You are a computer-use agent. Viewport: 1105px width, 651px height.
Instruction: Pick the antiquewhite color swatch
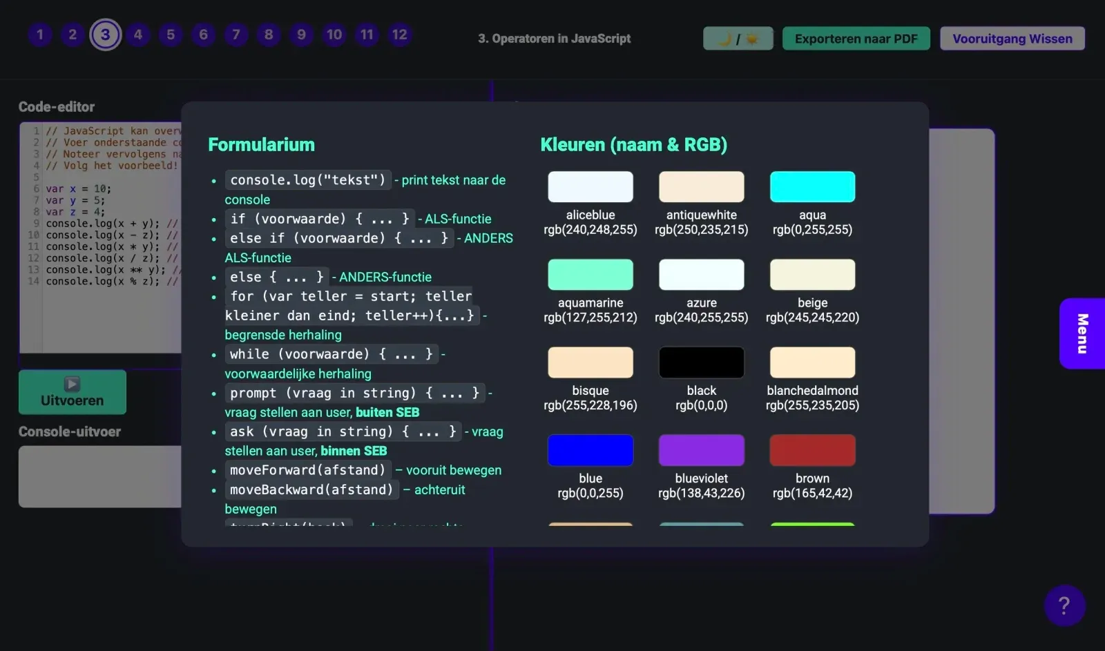702,186
